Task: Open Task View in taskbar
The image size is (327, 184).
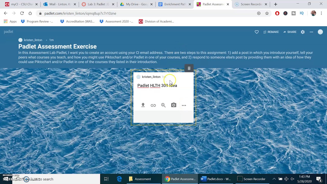Action: coord(106,179)
